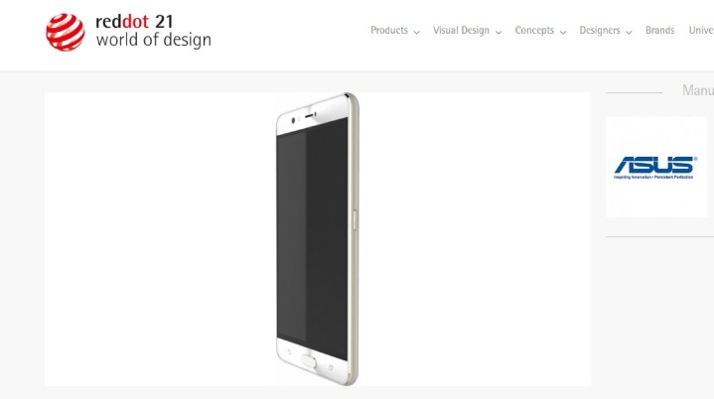
Task: Go to the Brands page
Action: pos(659,31)
